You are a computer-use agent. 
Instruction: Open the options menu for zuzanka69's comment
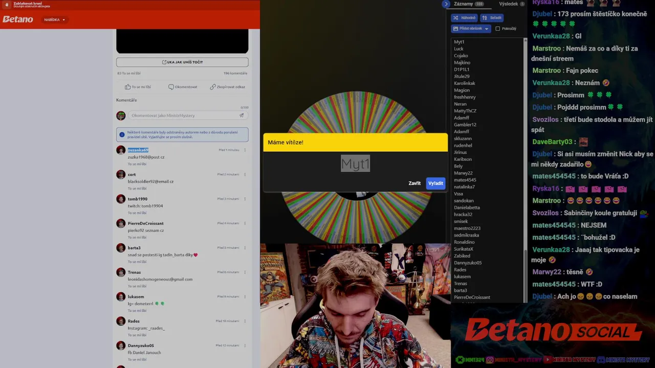245,150
